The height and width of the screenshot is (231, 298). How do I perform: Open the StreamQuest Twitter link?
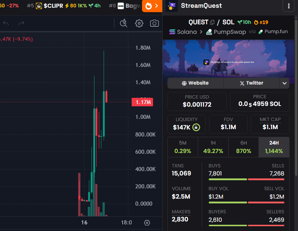pyautogui.click(x=251, y=83)
